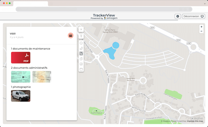Viewport: 208px width, 127px height.
Task: Click the 'Improve this map' link
Action: click(195, 121)
